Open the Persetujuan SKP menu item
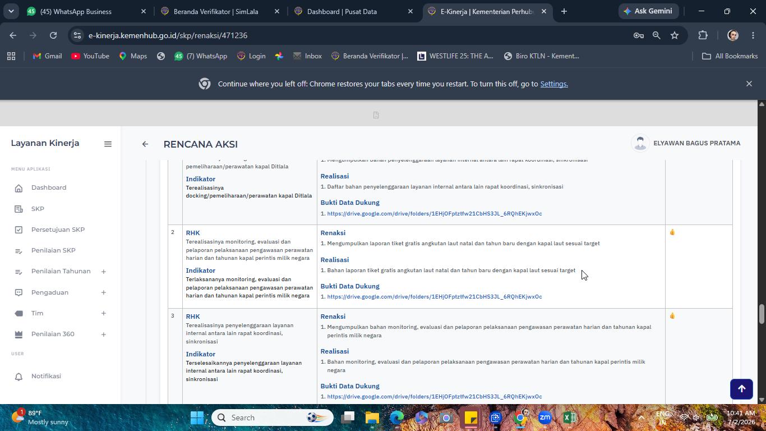 [x=58, y=230]
